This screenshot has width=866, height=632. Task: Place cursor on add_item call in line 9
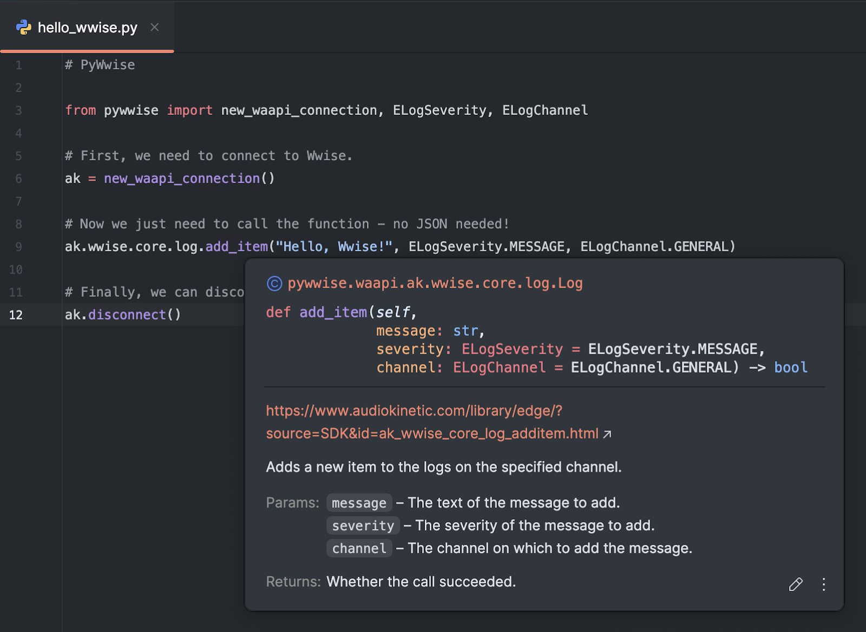(237, 247)
